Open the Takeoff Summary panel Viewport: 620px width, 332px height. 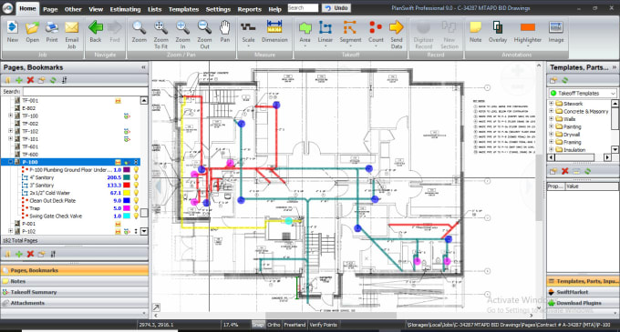75,292
